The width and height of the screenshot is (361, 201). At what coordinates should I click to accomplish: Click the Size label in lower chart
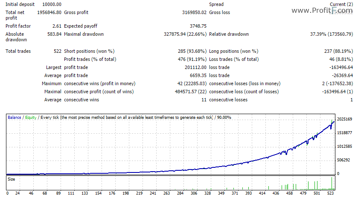[x=11, y=179]
